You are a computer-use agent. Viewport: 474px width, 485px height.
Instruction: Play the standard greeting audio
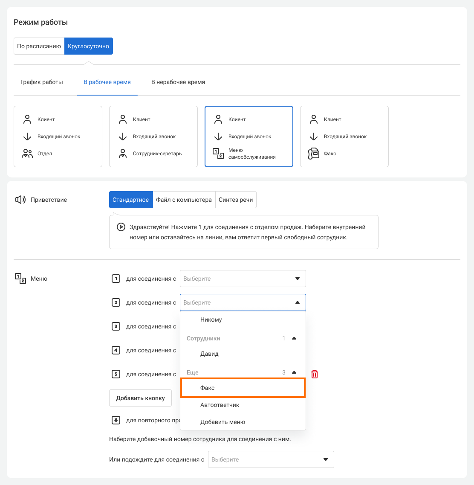coord(121,227)
